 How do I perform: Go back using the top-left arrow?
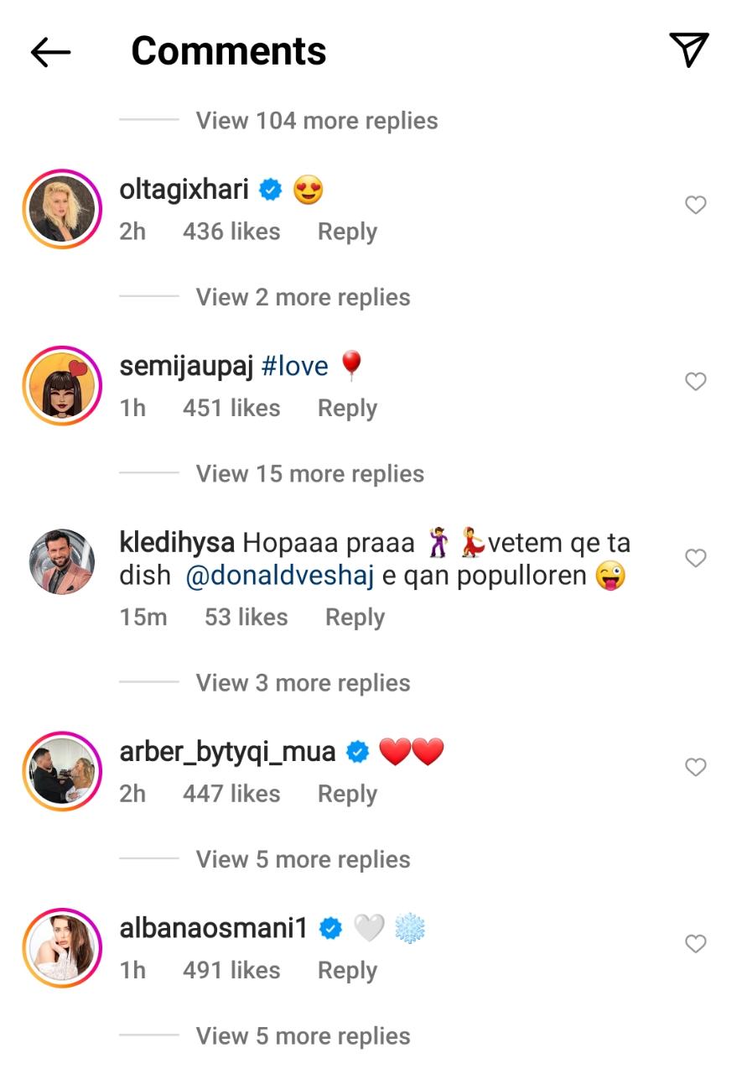tap(50, 53)
